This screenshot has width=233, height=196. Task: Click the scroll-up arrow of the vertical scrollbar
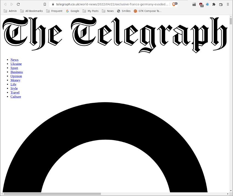[x=231, y=16]
